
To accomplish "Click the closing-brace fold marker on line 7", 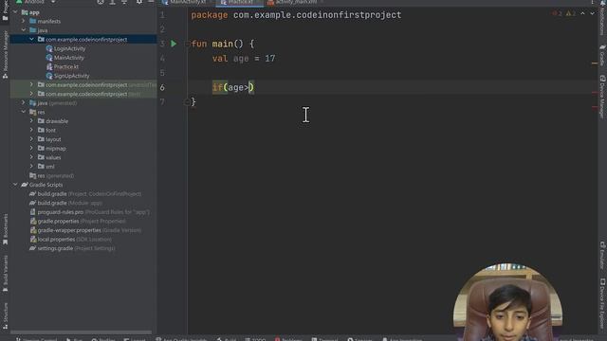I will click(x=188, y=102).
